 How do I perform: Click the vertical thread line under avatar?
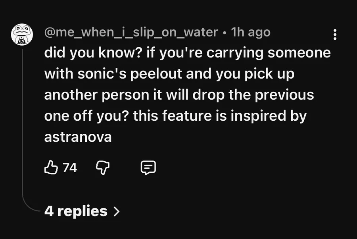point(23,119)
